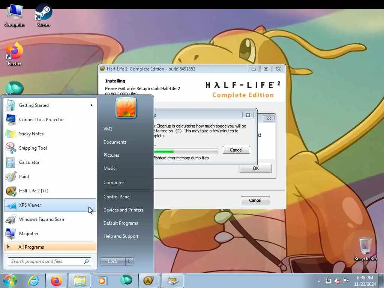Minimize the Half-Life 2 setup window
Image resolution: width=384 pixels, height=288 pixels.
(253, 69)
